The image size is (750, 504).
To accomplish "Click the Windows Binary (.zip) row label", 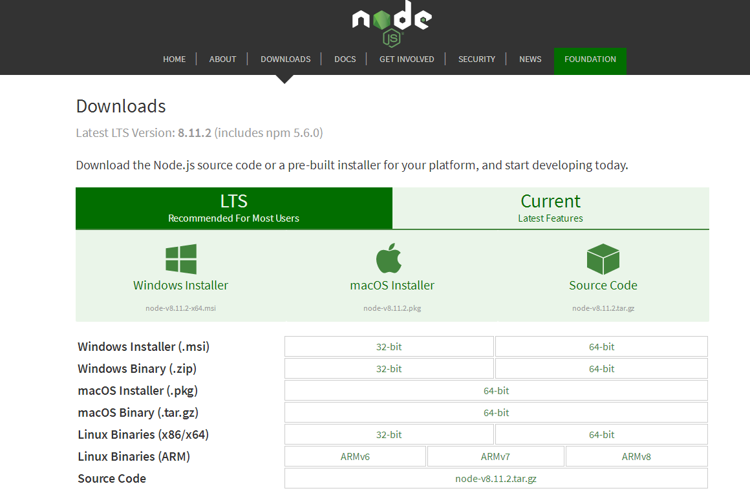I will coord(137,369).
